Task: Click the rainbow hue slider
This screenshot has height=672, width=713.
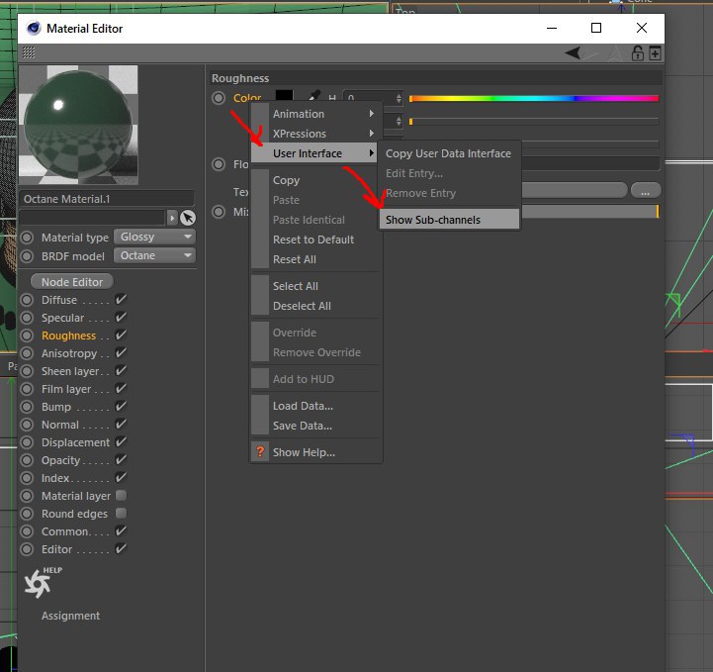Action: coord(534,98)
